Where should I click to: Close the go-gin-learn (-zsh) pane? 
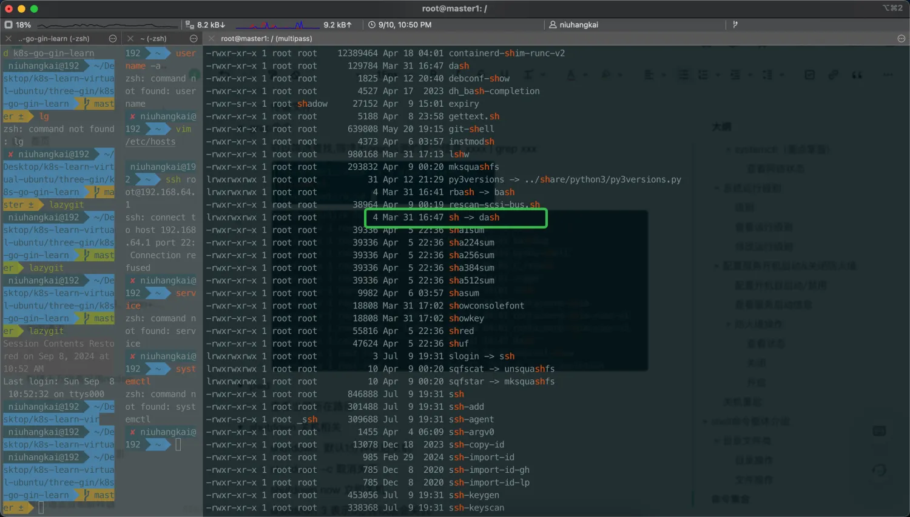8,38
